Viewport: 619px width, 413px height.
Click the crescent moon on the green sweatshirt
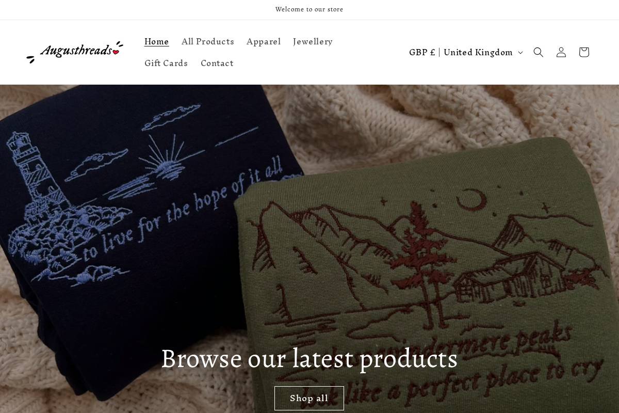point(475,200)
